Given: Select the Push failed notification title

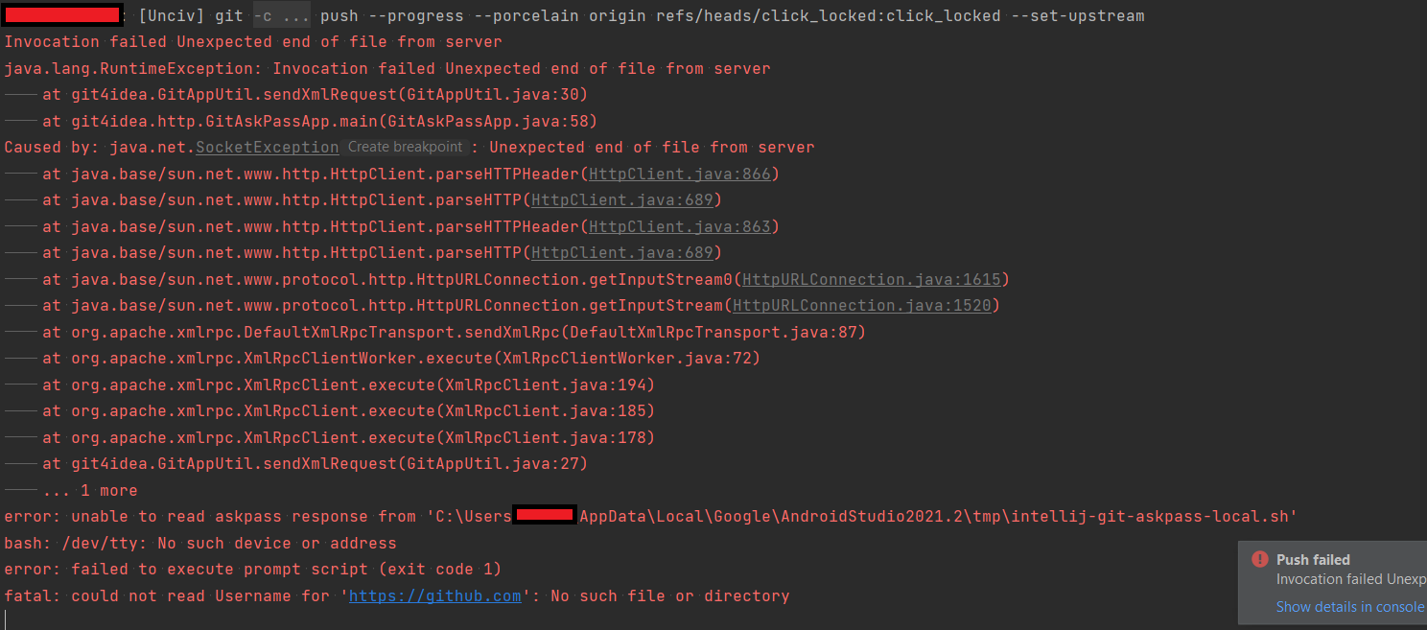Looking at the screenshot, I should pos(1314,559).
